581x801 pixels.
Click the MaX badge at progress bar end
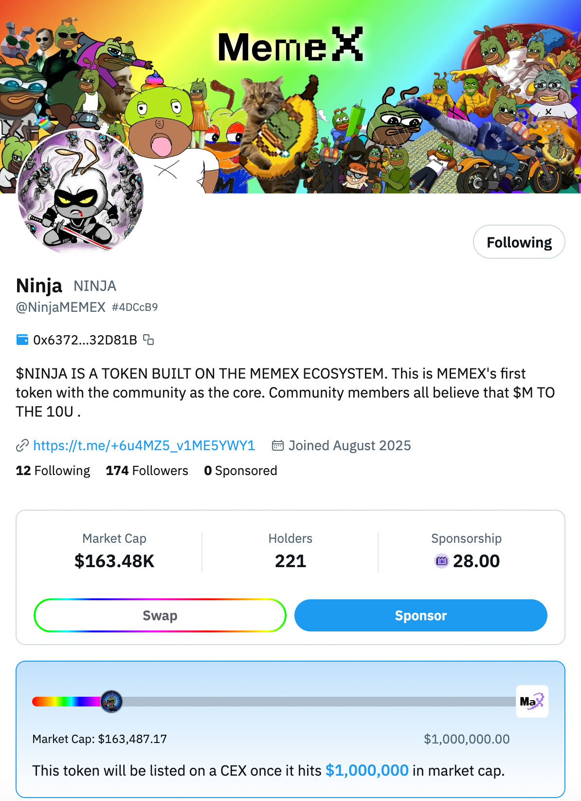tap(532, 702)
